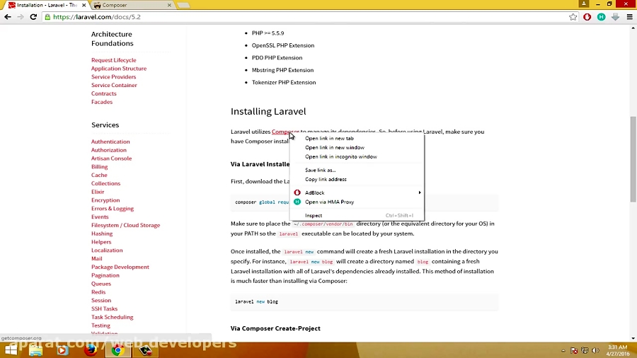Click the Windows Start button
The width and height of the screenshot is (637, 358).
click(11, 350)
